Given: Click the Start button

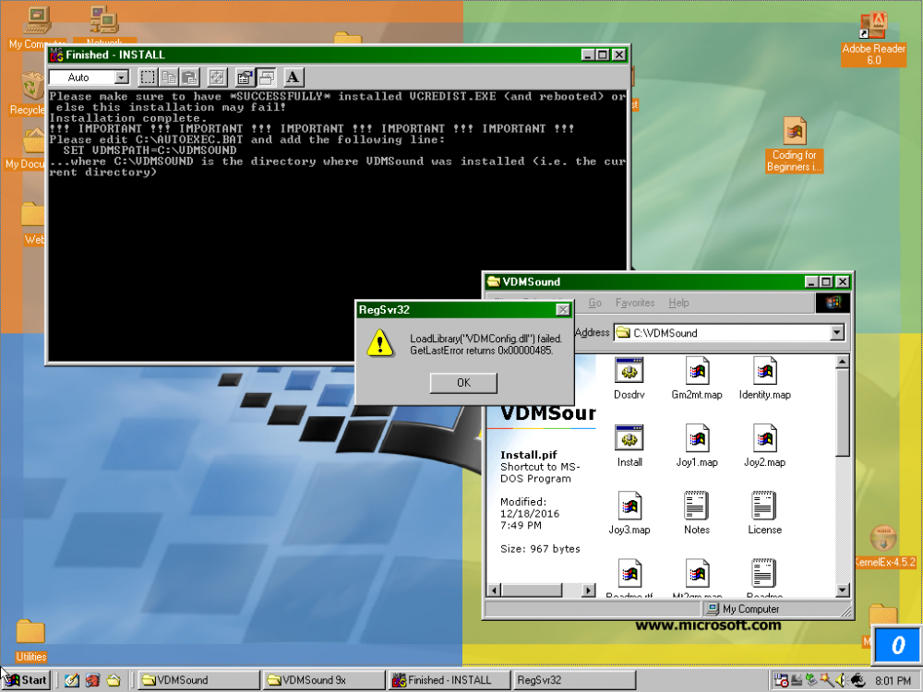Looking at the screenshot, I should coord(24,679).
